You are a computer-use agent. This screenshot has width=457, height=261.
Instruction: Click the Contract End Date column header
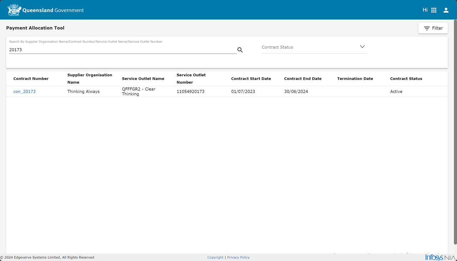[303, 78]
